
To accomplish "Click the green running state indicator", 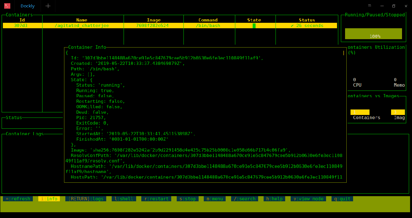I will coord(254,26).
